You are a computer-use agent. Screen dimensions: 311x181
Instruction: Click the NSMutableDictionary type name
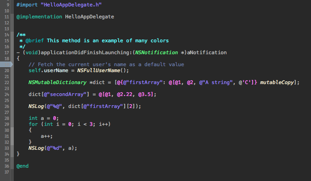(58, 83)
